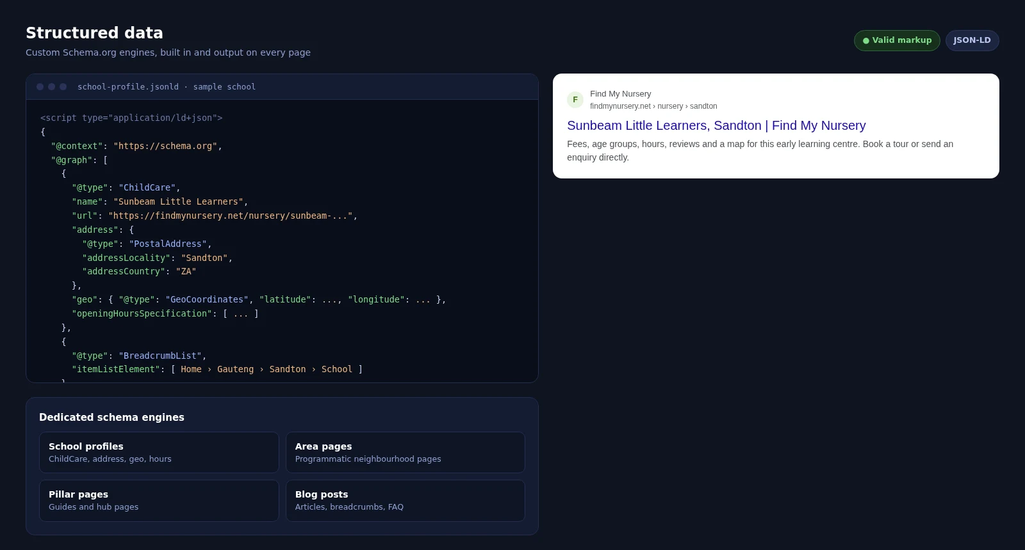Click the "Sunbeam Little Learners" name value in code
This screenshot has height=550, width=1025.
178,202
